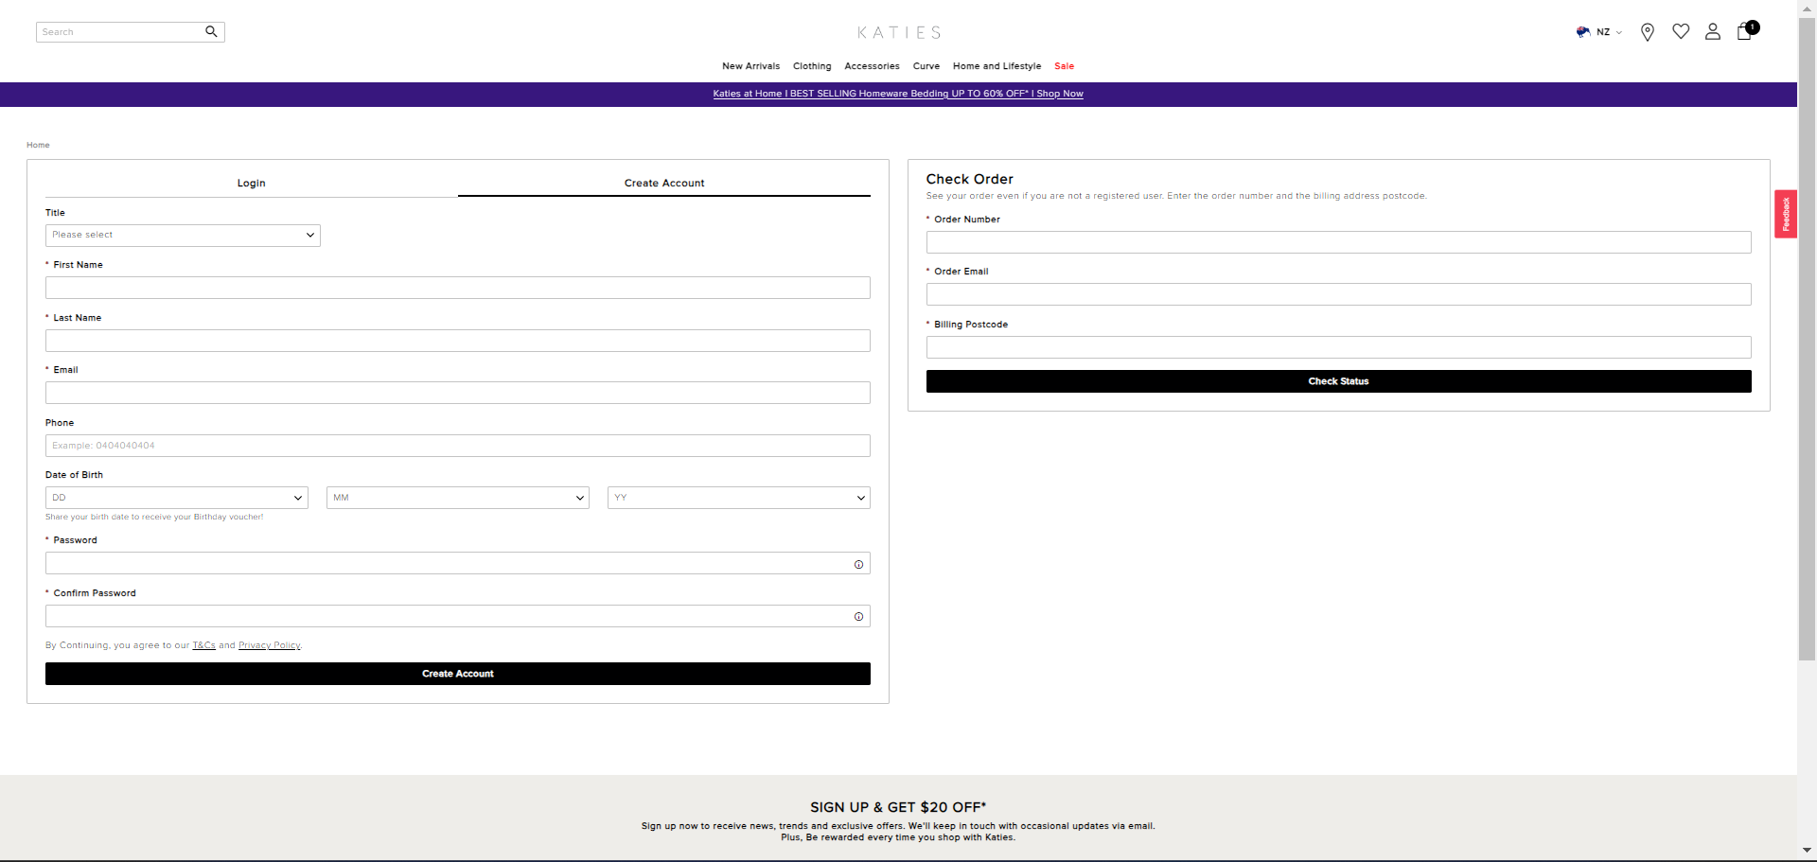Screen dimensions: 1817x862
Task: Expand the NZ country selector chevron
Action: [1618, 31]
